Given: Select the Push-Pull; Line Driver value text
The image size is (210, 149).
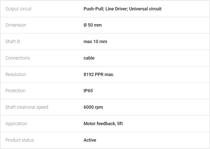Looking at the screenshot, I should pos(105,9).
